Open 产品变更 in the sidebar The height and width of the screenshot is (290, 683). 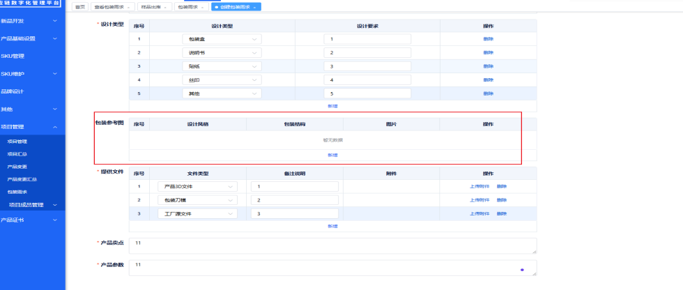[x=17, y=167]
